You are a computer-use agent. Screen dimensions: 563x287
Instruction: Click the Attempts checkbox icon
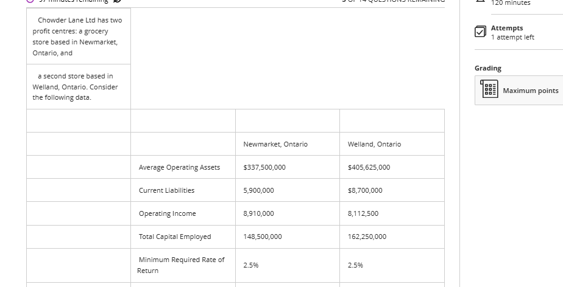(x=480, y=32)
